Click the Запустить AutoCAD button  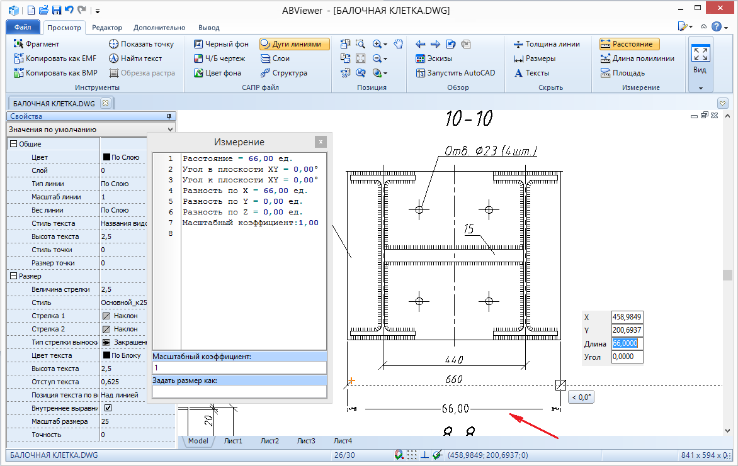point(455,73)
